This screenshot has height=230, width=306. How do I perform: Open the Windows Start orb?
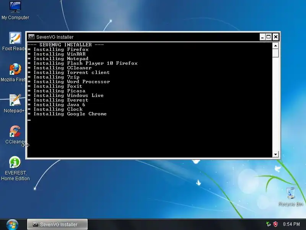click(12, 225)
